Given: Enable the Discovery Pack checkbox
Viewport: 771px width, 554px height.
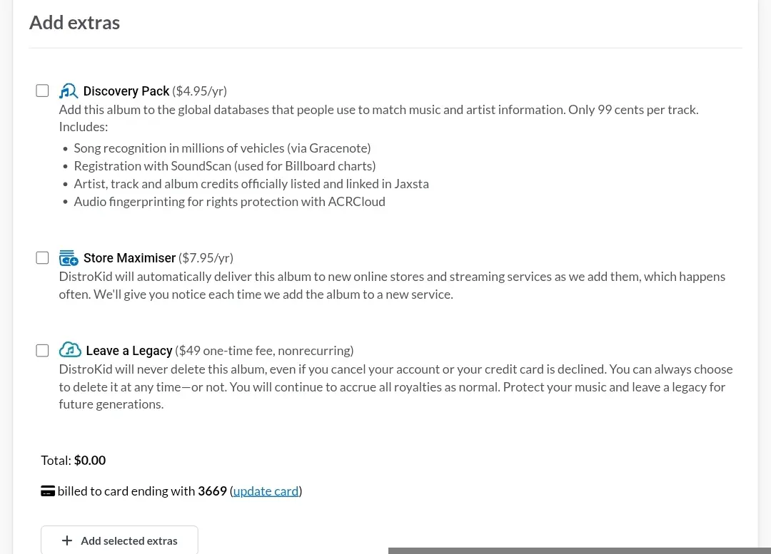Looking at the screenshot, I should (x=42, y=91).
